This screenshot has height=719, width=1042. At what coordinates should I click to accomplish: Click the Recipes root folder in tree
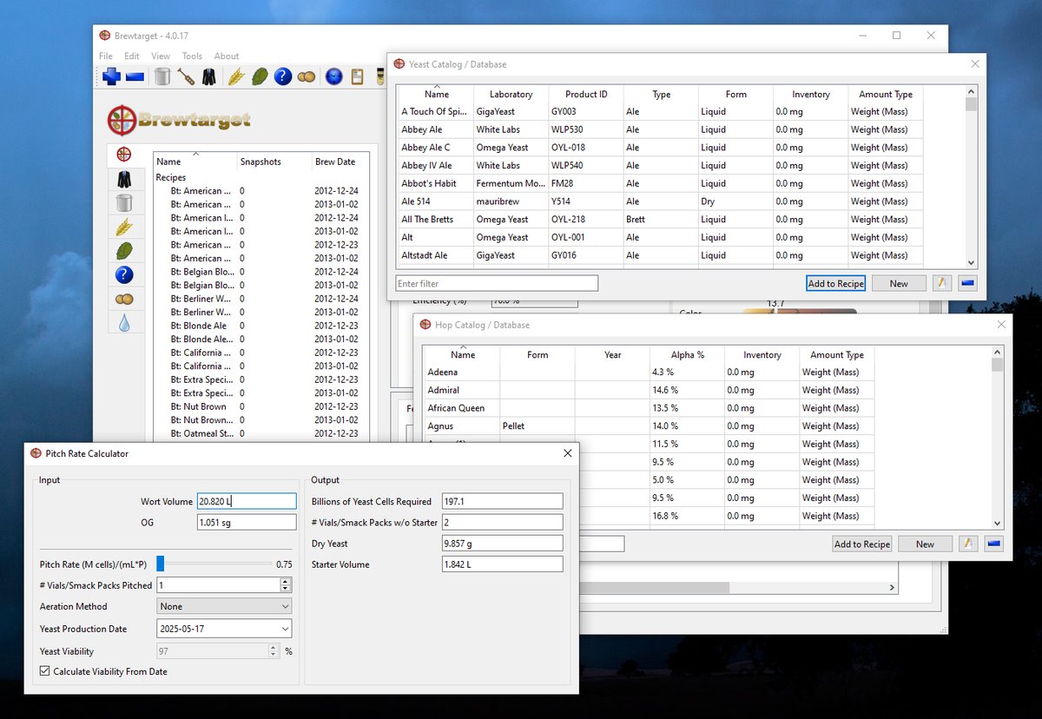pyautogui.click(x=171, y=177)
